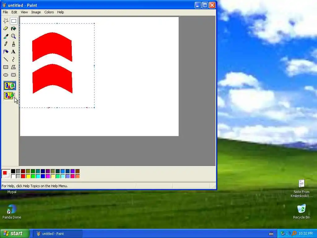Enable opaque selection background option
This screenshot has height=238, width=317.
(10, 86)
